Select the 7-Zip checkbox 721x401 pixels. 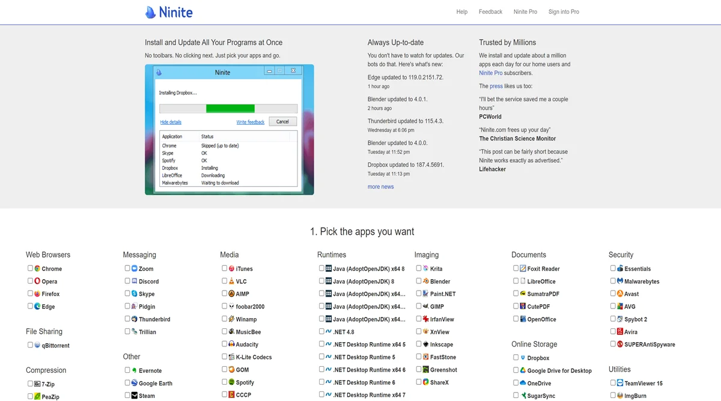pos(30,383)
